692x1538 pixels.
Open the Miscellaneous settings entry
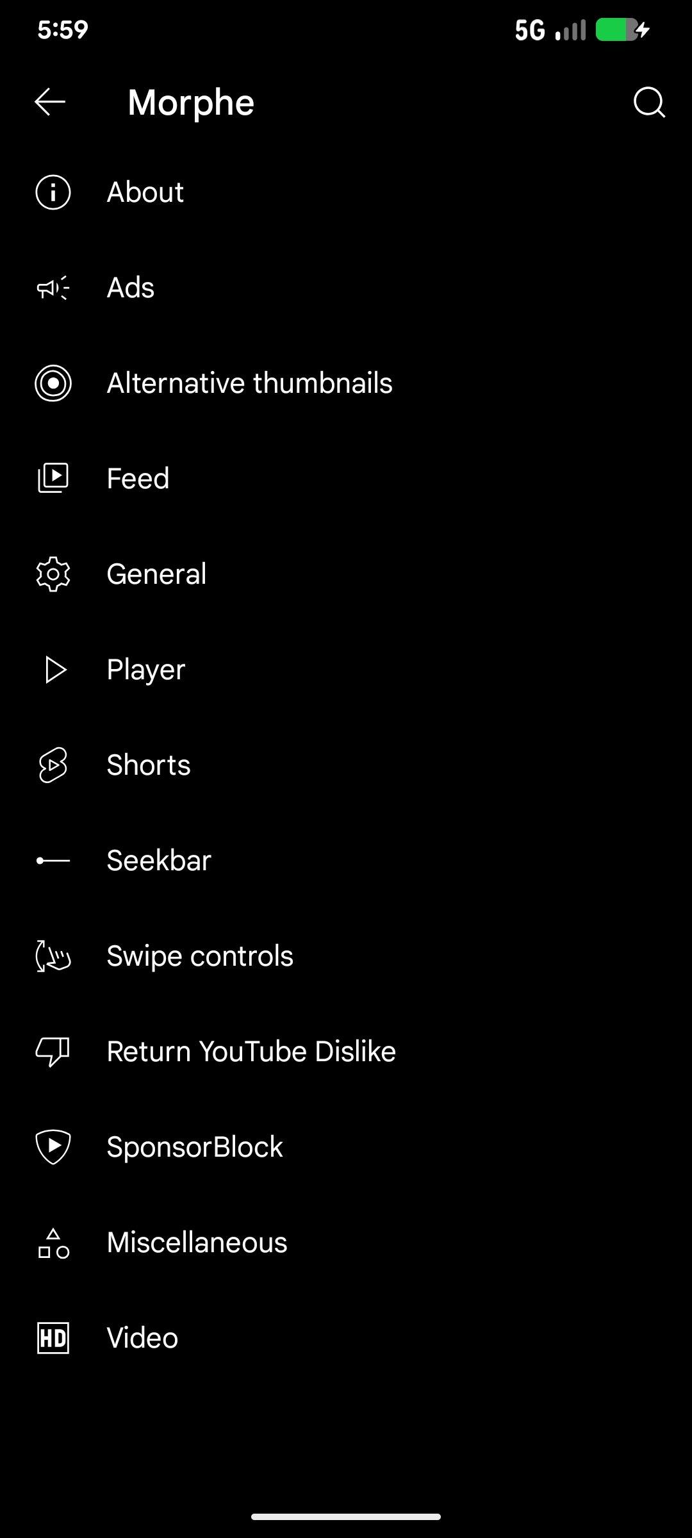click(x=197, y=1243)
